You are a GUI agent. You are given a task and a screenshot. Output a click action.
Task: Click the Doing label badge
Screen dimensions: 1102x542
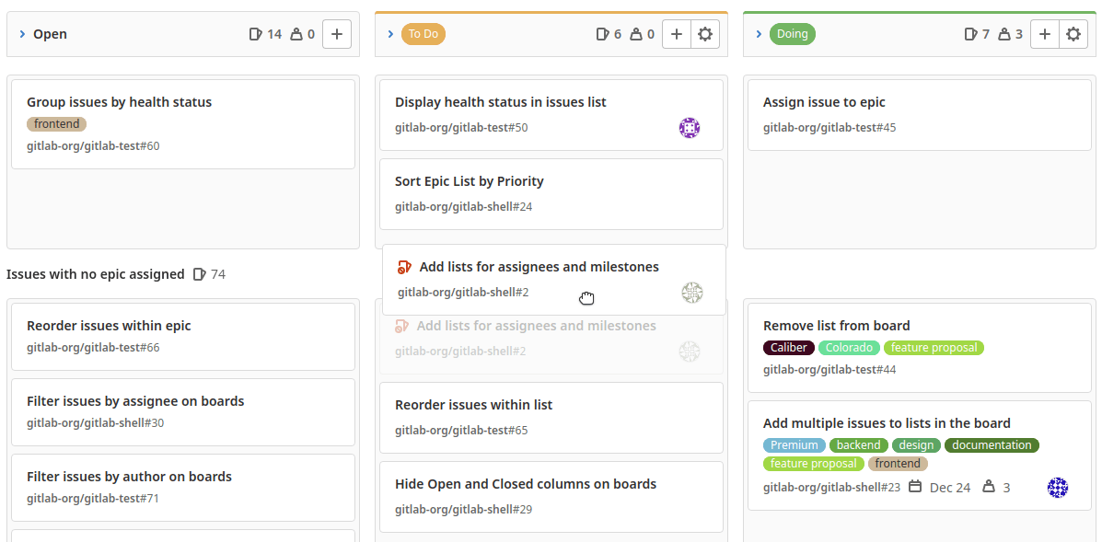(x=792, y=34)
